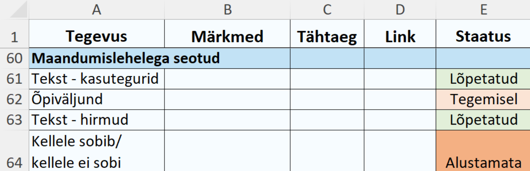
Task: Select column D header
Action: pos(400,10)
